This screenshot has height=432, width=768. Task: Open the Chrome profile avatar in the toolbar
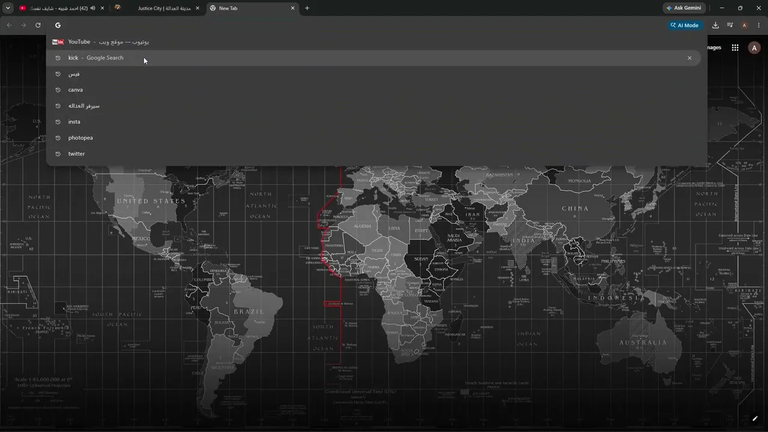[x=745, y=25]
